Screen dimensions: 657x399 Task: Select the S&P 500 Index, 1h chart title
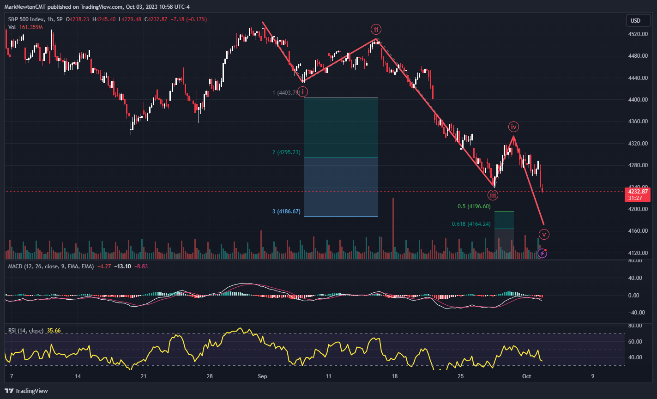point(34,19)
